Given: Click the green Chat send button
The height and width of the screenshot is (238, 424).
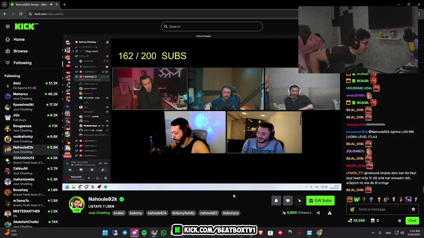Looking at the screenshot, I should click(x=412, y=220).
